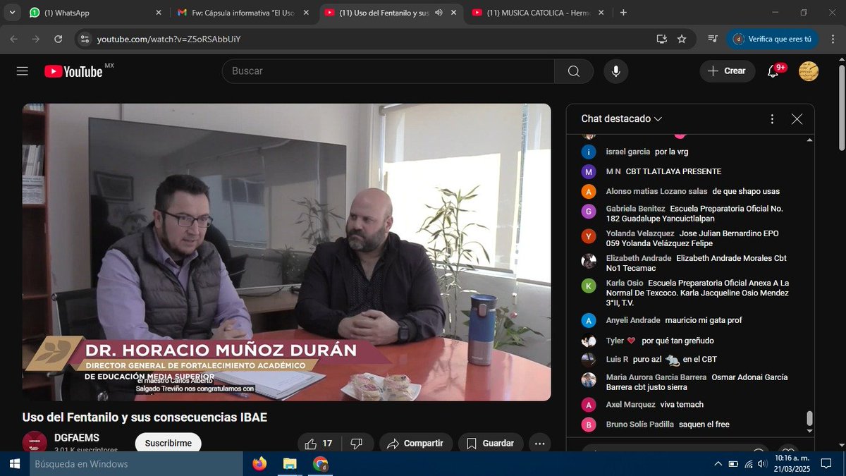
Task: Show hidden system tray icons
Action: [x=718, y=463]
